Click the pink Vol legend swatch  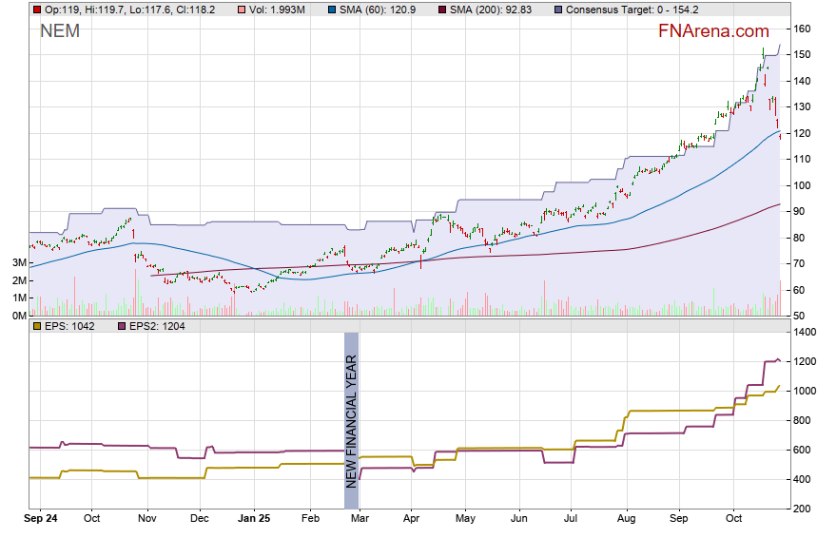pos(243,10)
